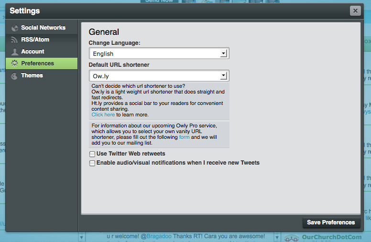Image resolution: width=371 pixels, height=242 pixels.
Task: Open OurChurchDotCom profile in background stream
Action: [331, 237]
